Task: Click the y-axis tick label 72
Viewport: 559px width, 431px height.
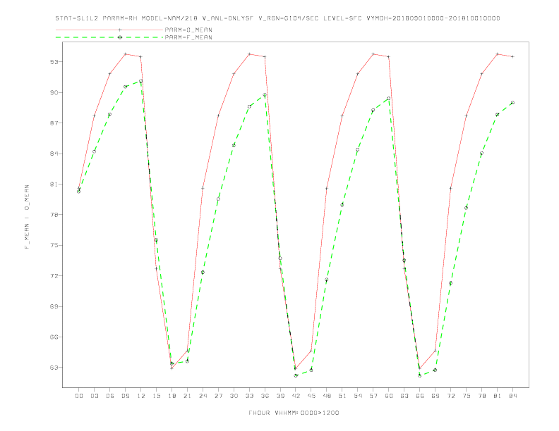Action: pos(54,276)
